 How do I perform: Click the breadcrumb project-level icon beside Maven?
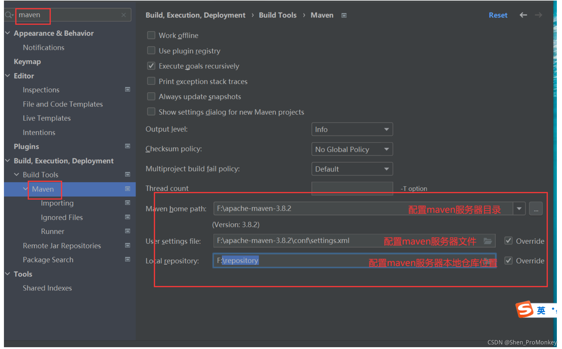click(x=344, y=15)
